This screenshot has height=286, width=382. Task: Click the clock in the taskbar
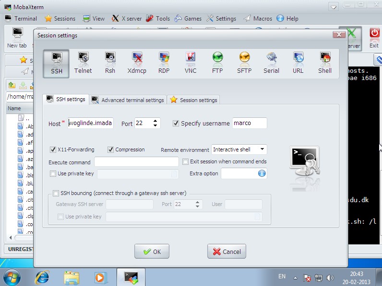point(357,278)
